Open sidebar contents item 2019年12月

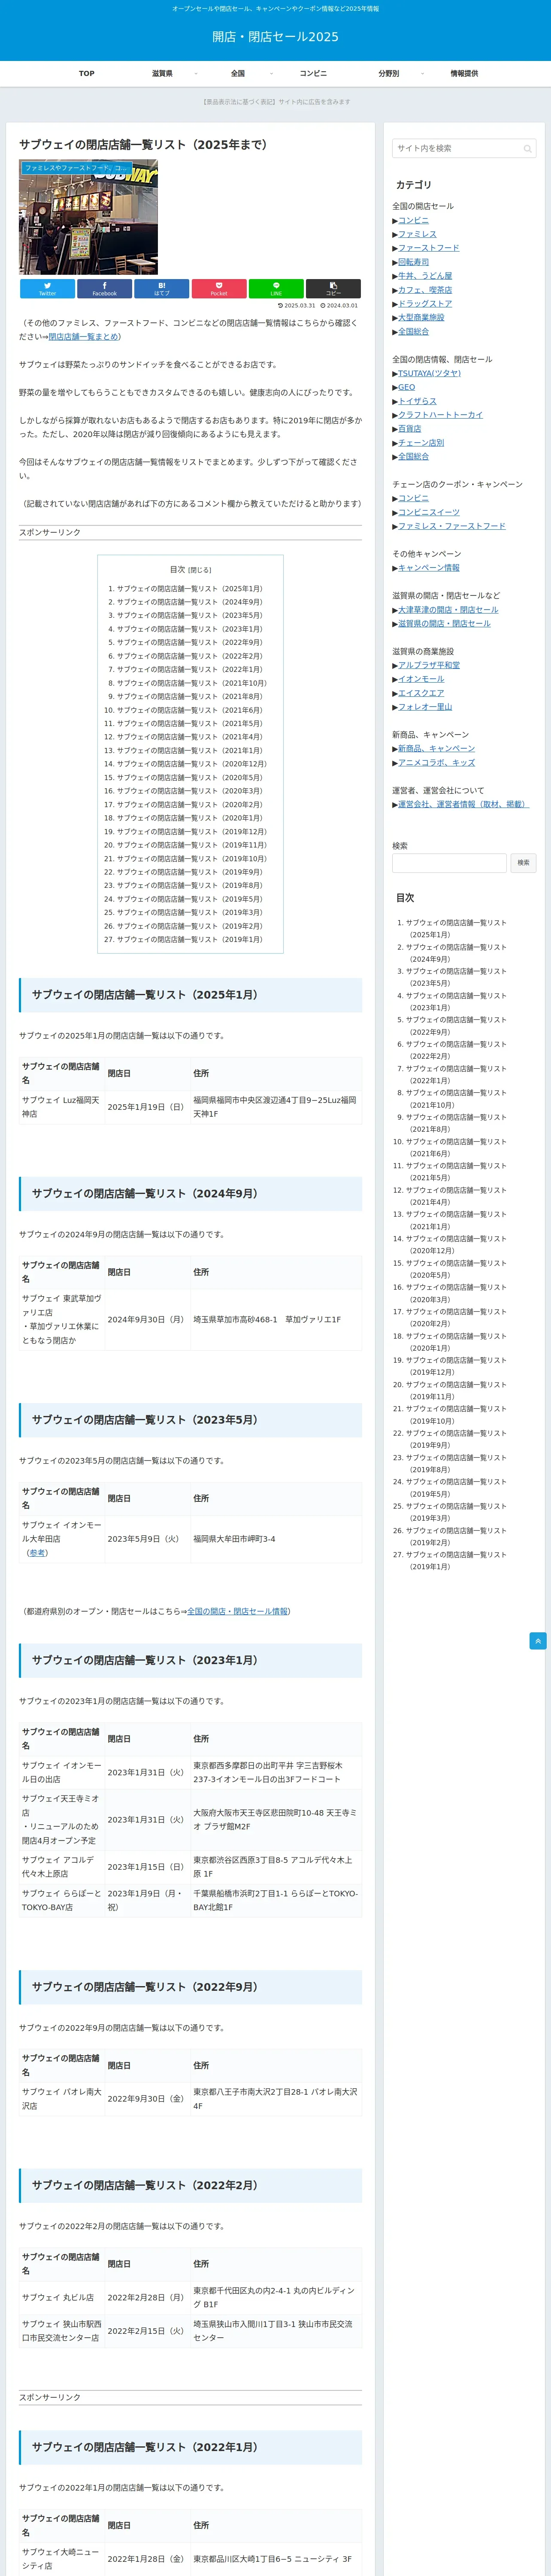(456, 1366)
